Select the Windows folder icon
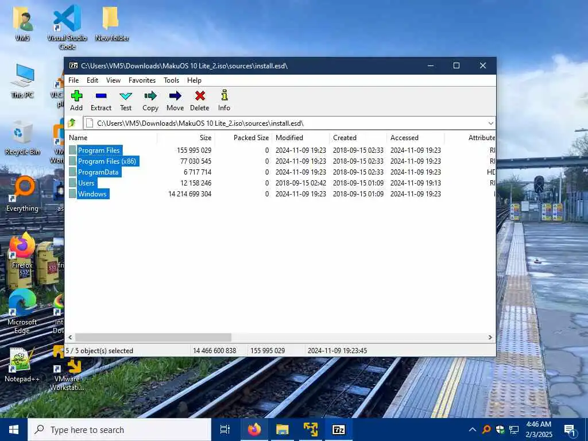 (x=72, y=194)
